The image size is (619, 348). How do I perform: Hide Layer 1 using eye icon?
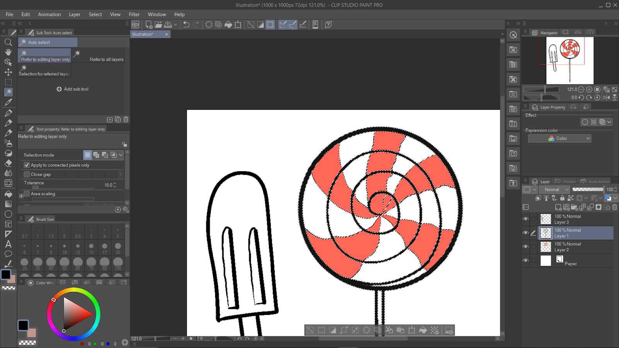[525, 233]
